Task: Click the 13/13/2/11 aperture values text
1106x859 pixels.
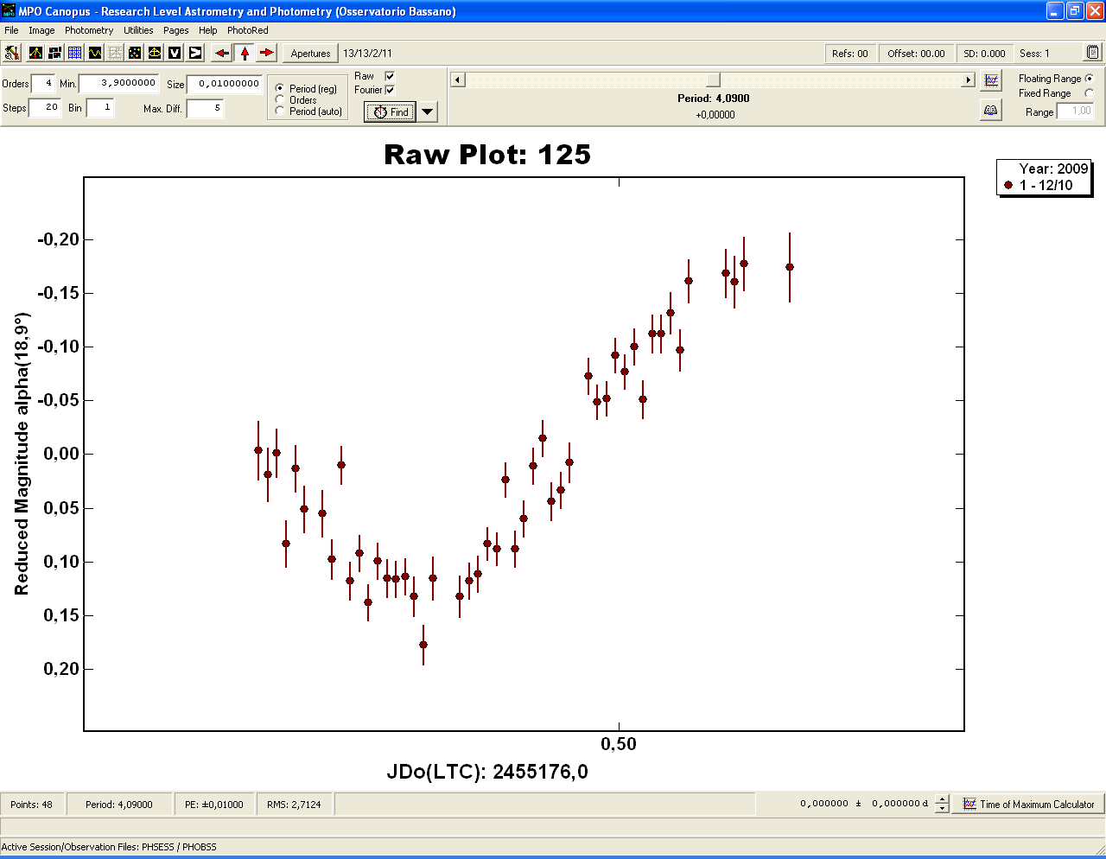Action: tap(367, 54)
